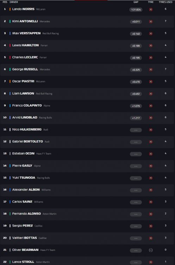175x265 pixels.
Task: Click the empty gap badge for Nico Hulkenberg
Action: pyautogui.click(x=136, y=130)
